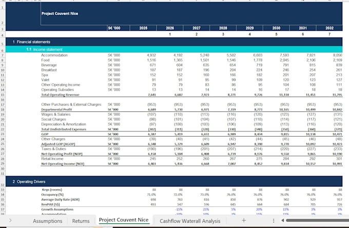The height and width of the screenshot is (228, 349).
Task: Select the Retail Income label
Action: click(x=52, y=159)
